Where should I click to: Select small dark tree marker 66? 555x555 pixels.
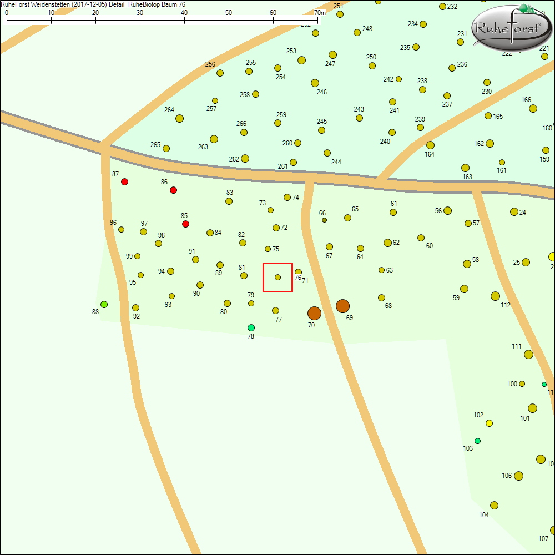click(x=324, y=220)
